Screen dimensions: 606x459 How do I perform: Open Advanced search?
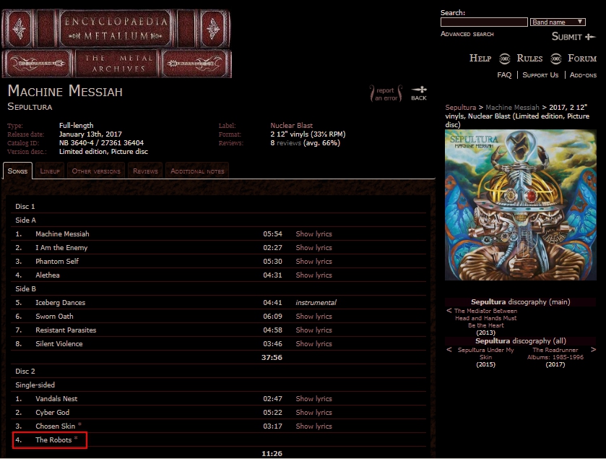click(467, 34)
